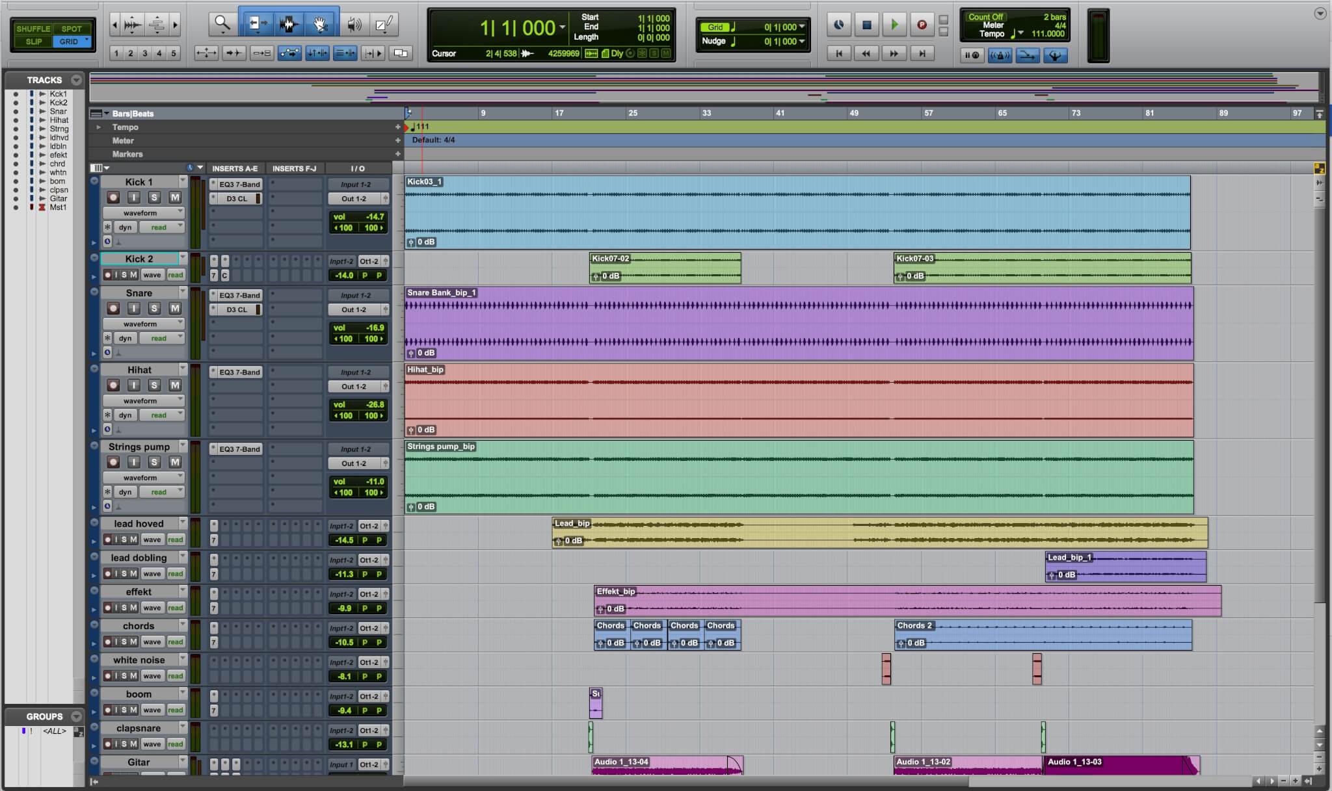Record-enable the Snare track

(113, 308)
